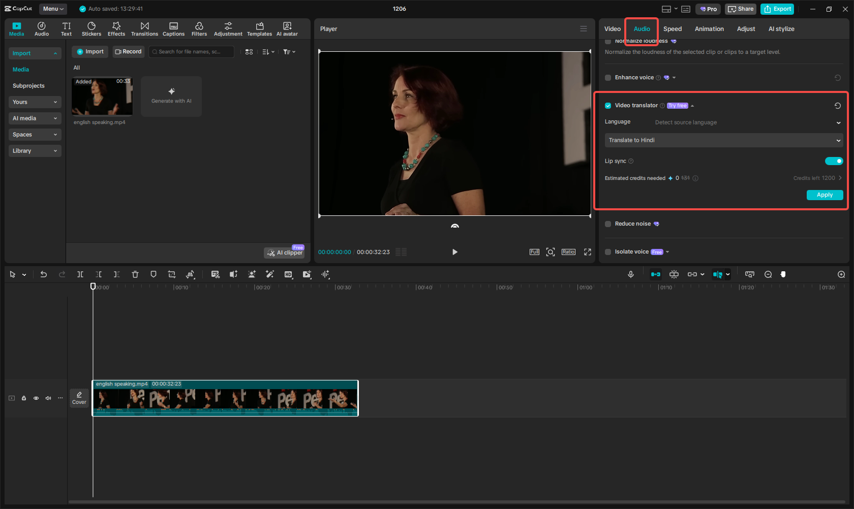Open the Translate to Hindi dropdown
This screenshot has width=854, height=509.
723,140
